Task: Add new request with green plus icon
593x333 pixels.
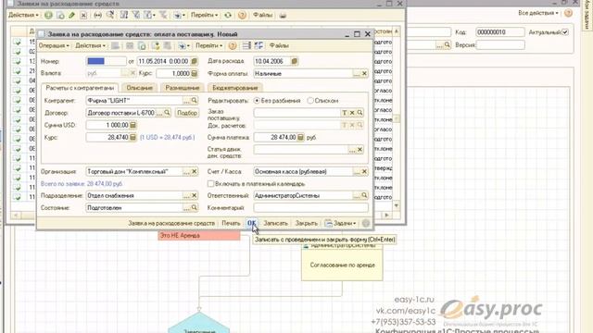Action: pos(48,16)
